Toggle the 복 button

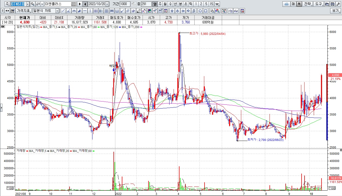(x=299, y=4)
